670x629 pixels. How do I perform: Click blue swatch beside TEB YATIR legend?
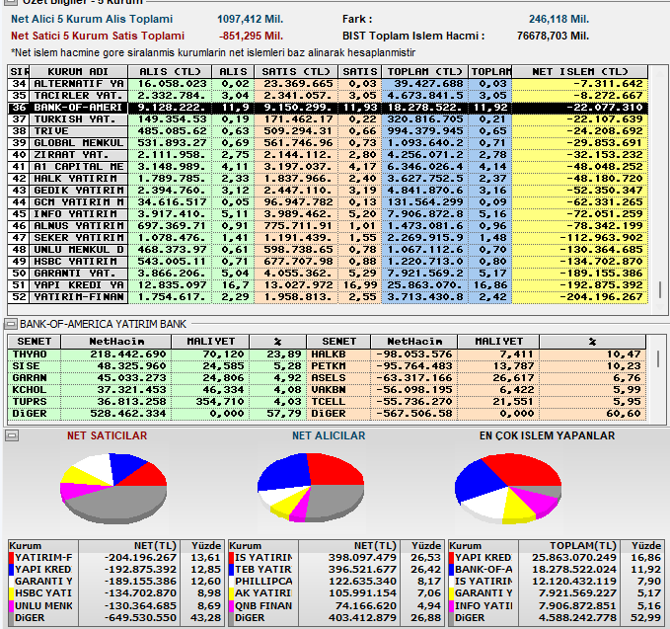(231, 570)
